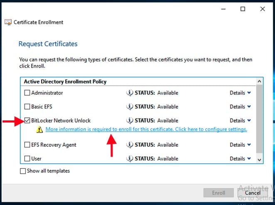Check the Administrator certificate checkbox
This screenshot has width=275, height=205.
[x=27, y=93]
